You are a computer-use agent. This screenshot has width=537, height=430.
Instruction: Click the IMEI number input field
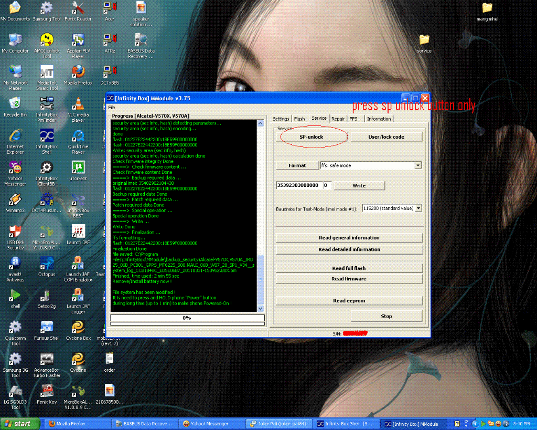299,185
